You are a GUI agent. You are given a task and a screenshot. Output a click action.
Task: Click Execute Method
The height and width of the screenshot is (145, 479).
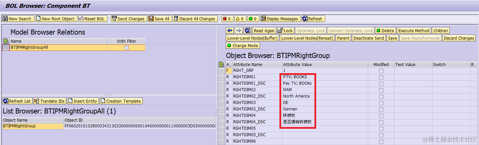[x=414, y=30]
